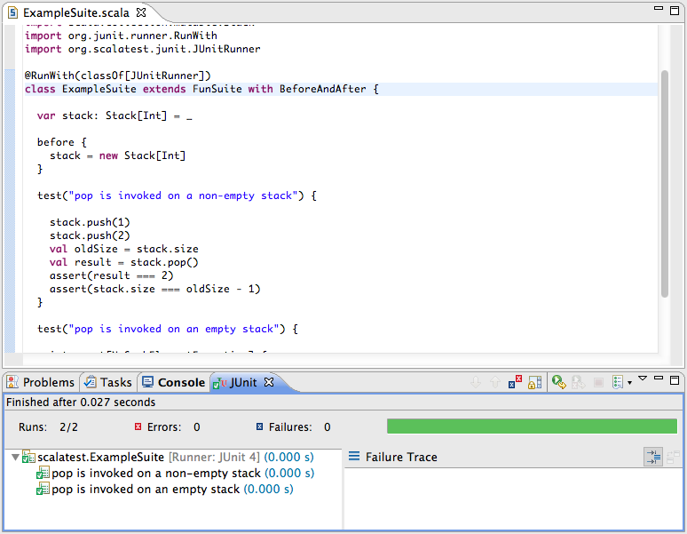Open the JUnit view menu triangle
Image resolution: width=687 pixels, height=534 pixels.
(x=643, y=379)
